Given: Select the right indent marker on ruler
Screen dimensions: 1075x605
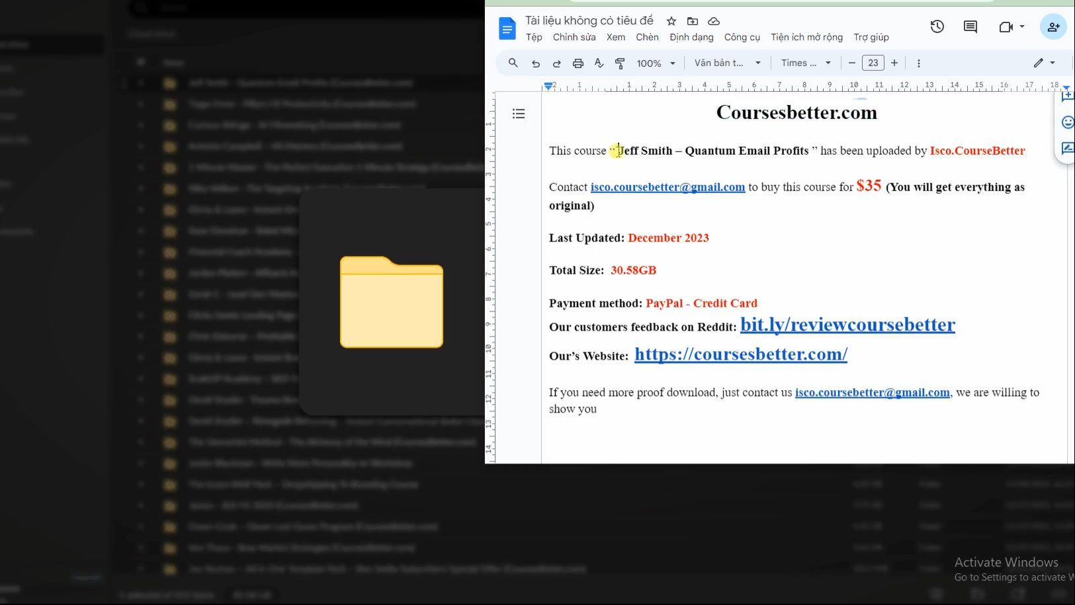Looking at the screenshot, I should pos(1066,88).
